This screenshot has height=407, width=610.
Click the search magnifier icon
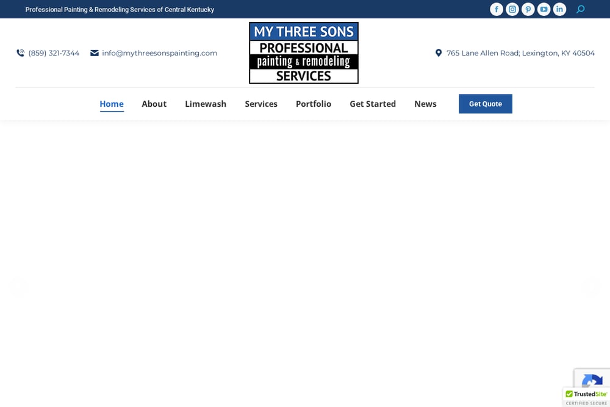[581, 9]
